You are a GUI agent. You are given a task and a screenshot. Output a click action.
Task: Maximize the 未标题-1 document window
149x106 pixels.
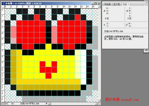tap(96, 4)
